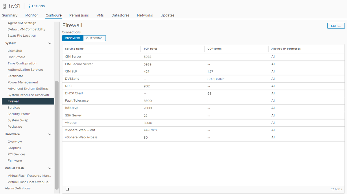The image size is (347, 194).
Task: Select the Configure tab
Action: click(x=53, y=15)
